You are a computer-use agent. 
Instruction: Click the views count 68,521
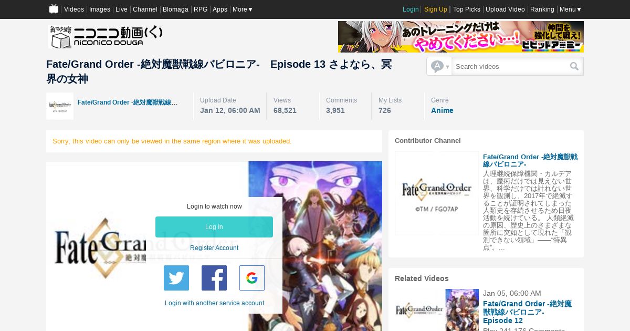(x=285, y=110)
